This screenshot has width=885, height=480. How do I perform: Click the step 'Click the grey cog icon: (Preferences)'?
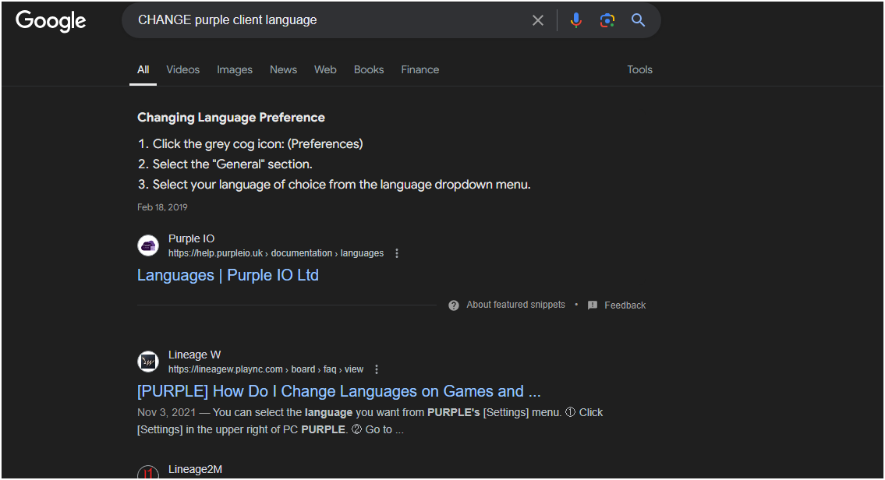(x=257, y=144)
